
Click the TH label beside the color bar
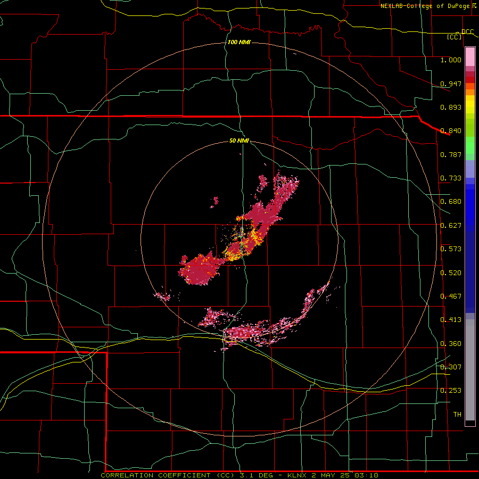(457, 415)
